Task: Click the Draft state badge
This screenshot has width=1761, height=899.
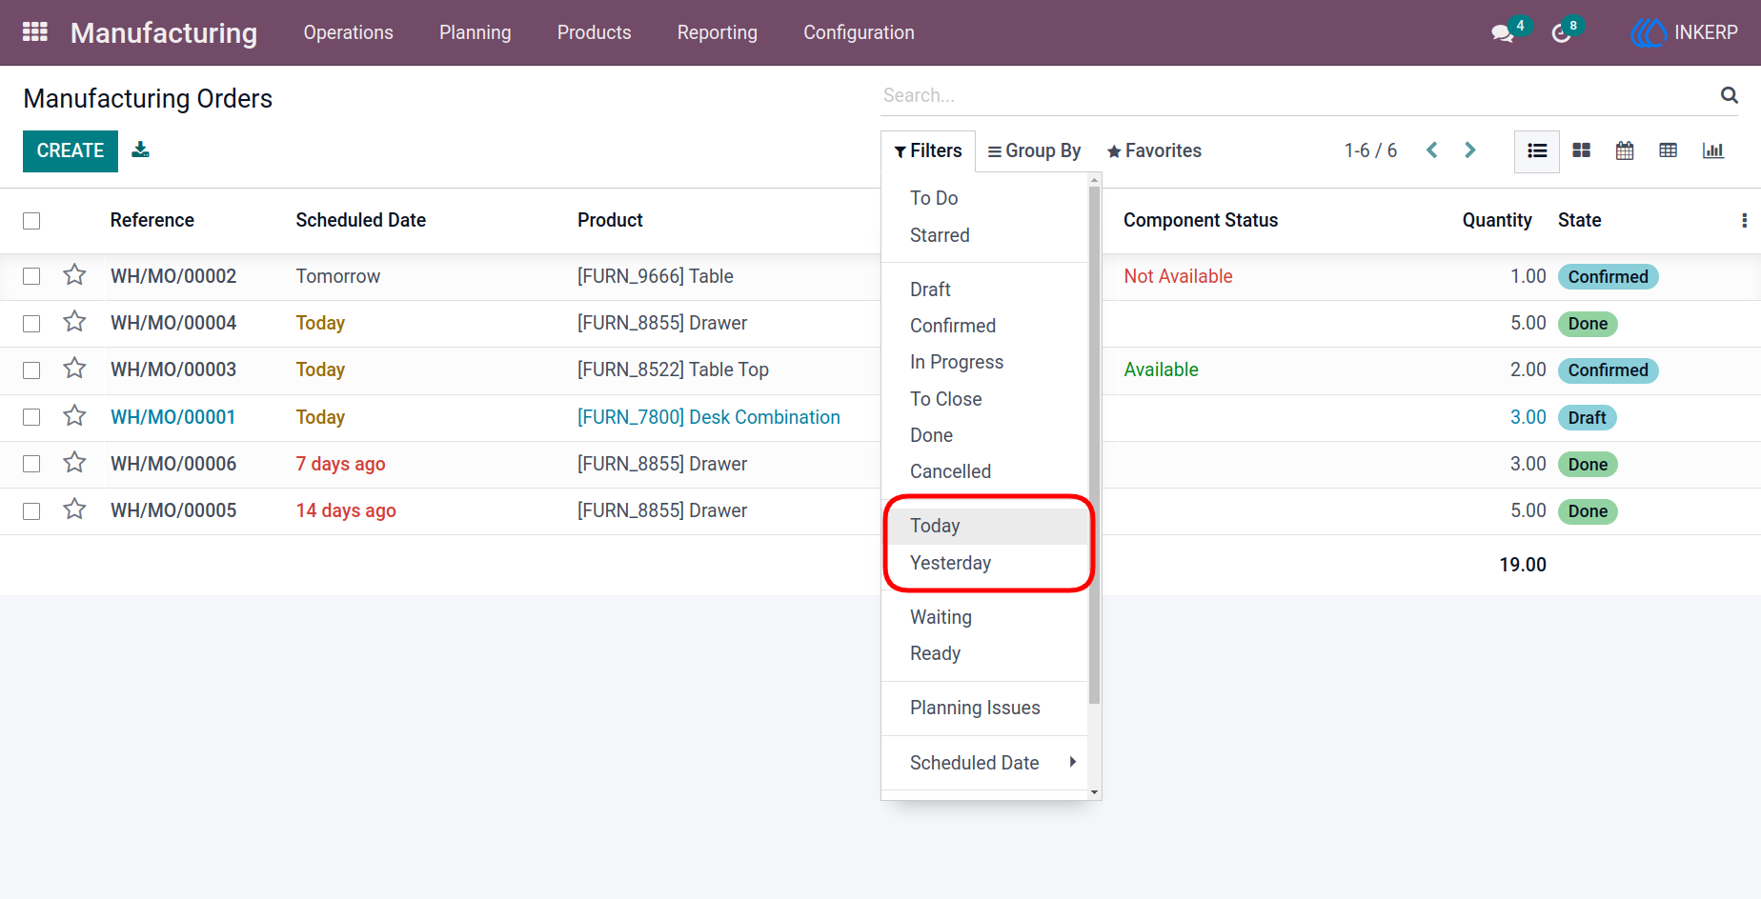Action: [1588, 417]
